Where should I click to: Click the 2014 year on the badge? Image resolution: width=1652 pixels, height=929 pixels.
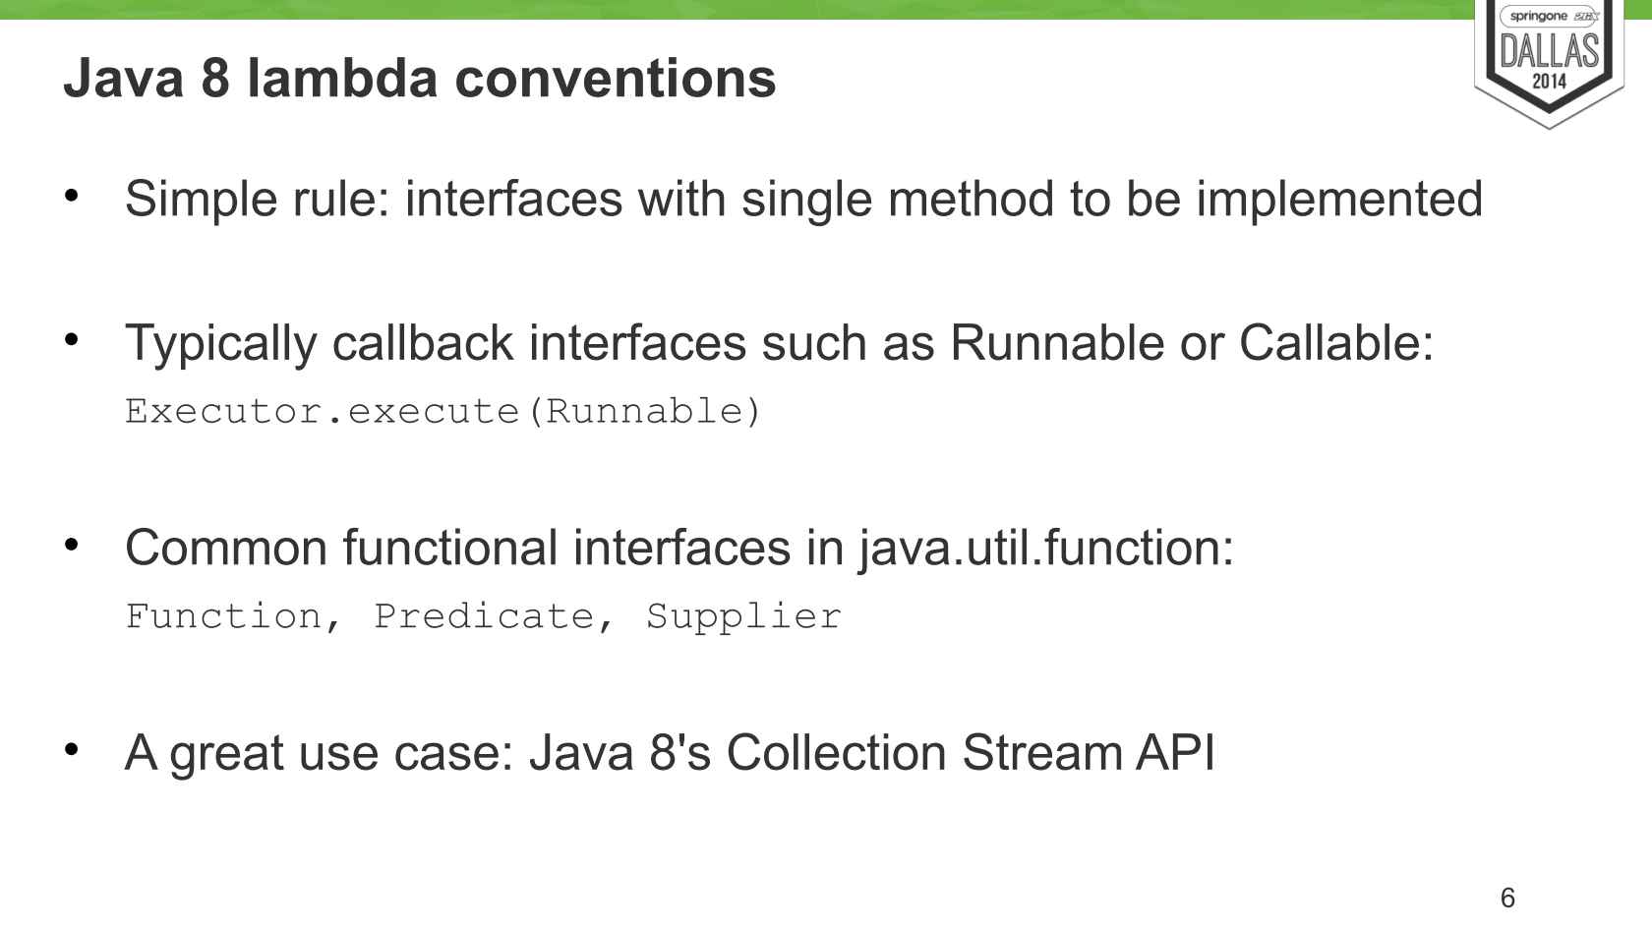1550,83
